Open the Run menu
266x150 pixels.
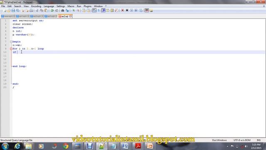79,6
